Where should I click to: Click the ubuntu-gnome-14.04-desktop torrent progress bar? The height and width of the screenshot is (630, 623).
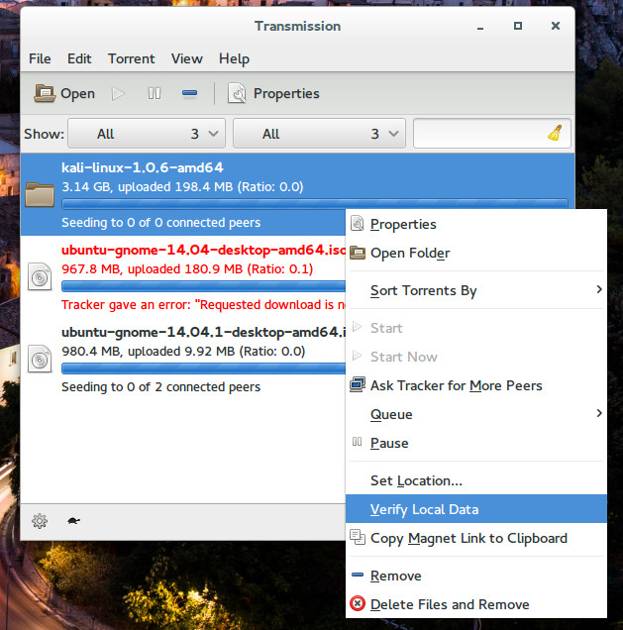(203, 286)
